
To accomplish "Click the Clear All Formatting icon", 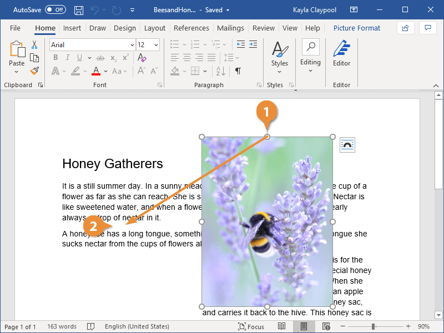I will [142, 58].
